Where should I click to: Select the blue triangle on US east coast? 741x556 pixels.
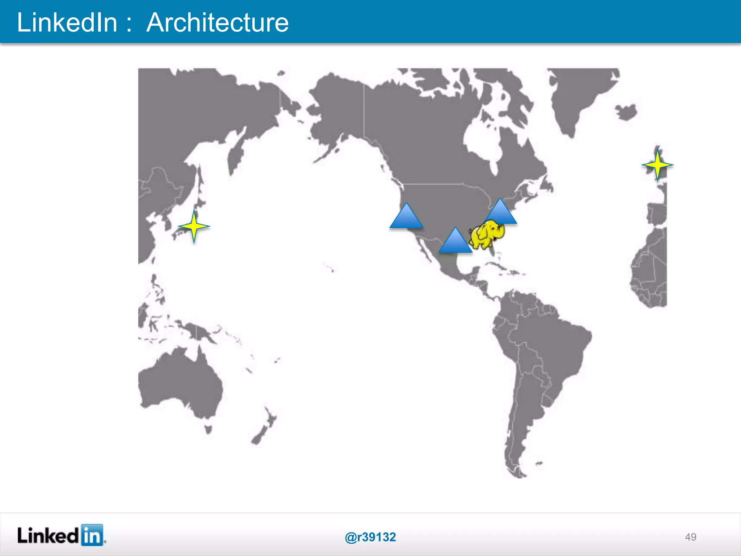pos(501,211)
